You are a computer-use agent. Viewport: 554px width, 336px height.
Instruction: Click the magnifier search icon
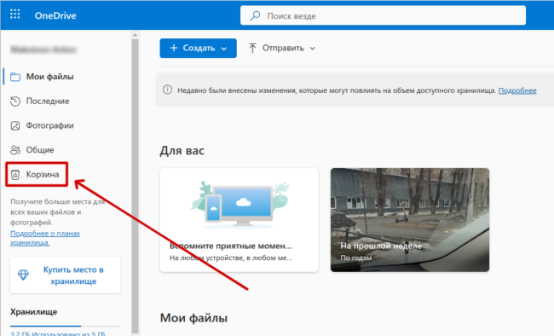255,15
